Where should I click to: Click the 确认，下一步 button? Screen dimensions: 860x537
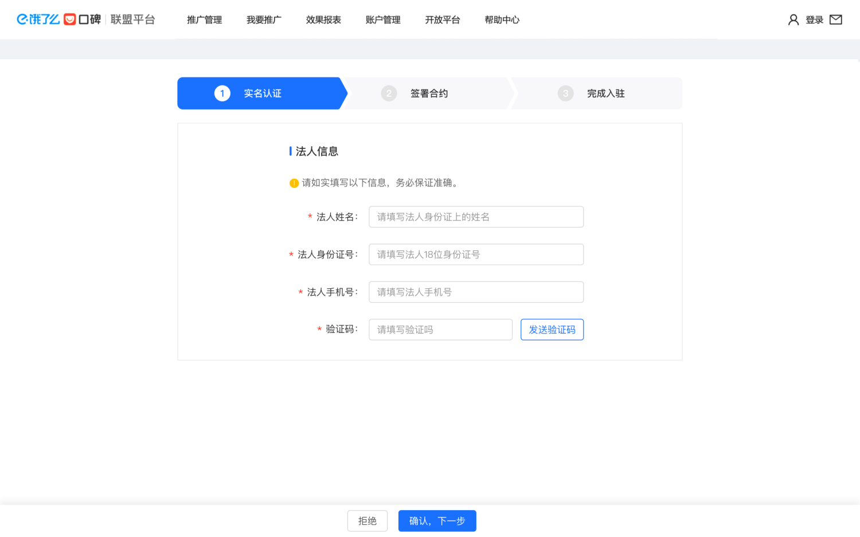click(x=437, y=521)
